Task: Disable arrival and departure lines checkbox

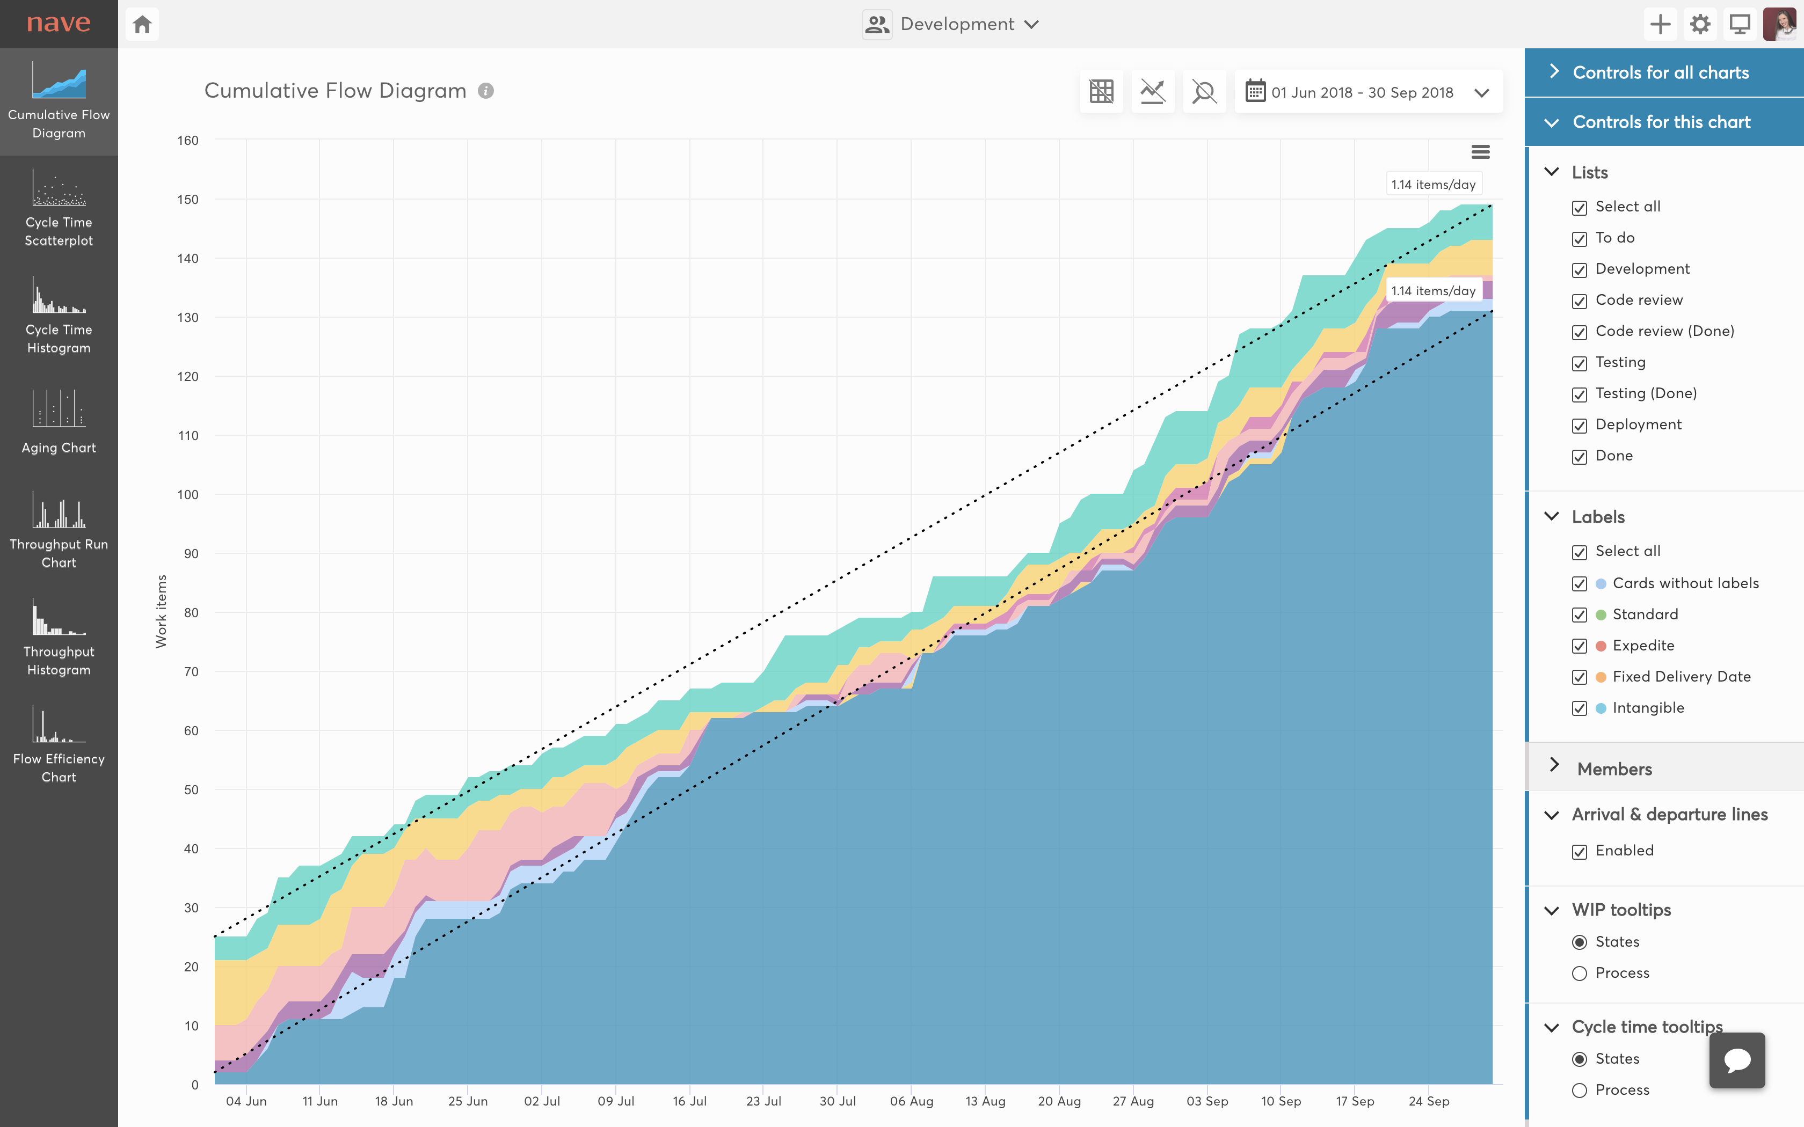Action: (x=1580, y=852)
